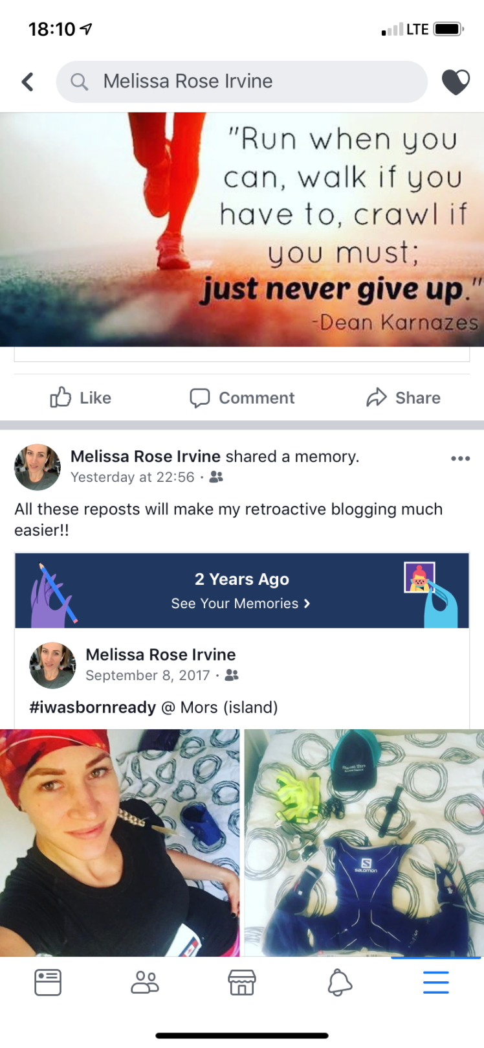Click Melissa Rose Irvine search field

pos(242,82)
